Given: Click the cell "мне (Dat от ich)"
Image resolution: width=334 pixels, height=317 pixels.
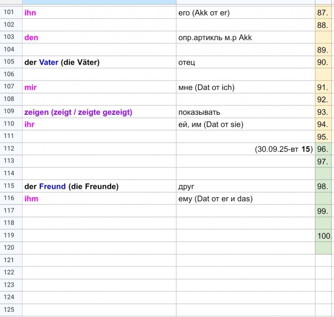Looking at the screenshot, I should pos(245,87).
